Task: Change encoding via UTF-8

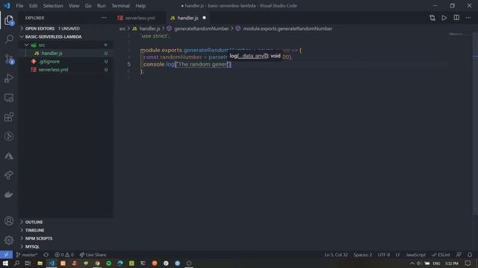Action: click(384, 255)
